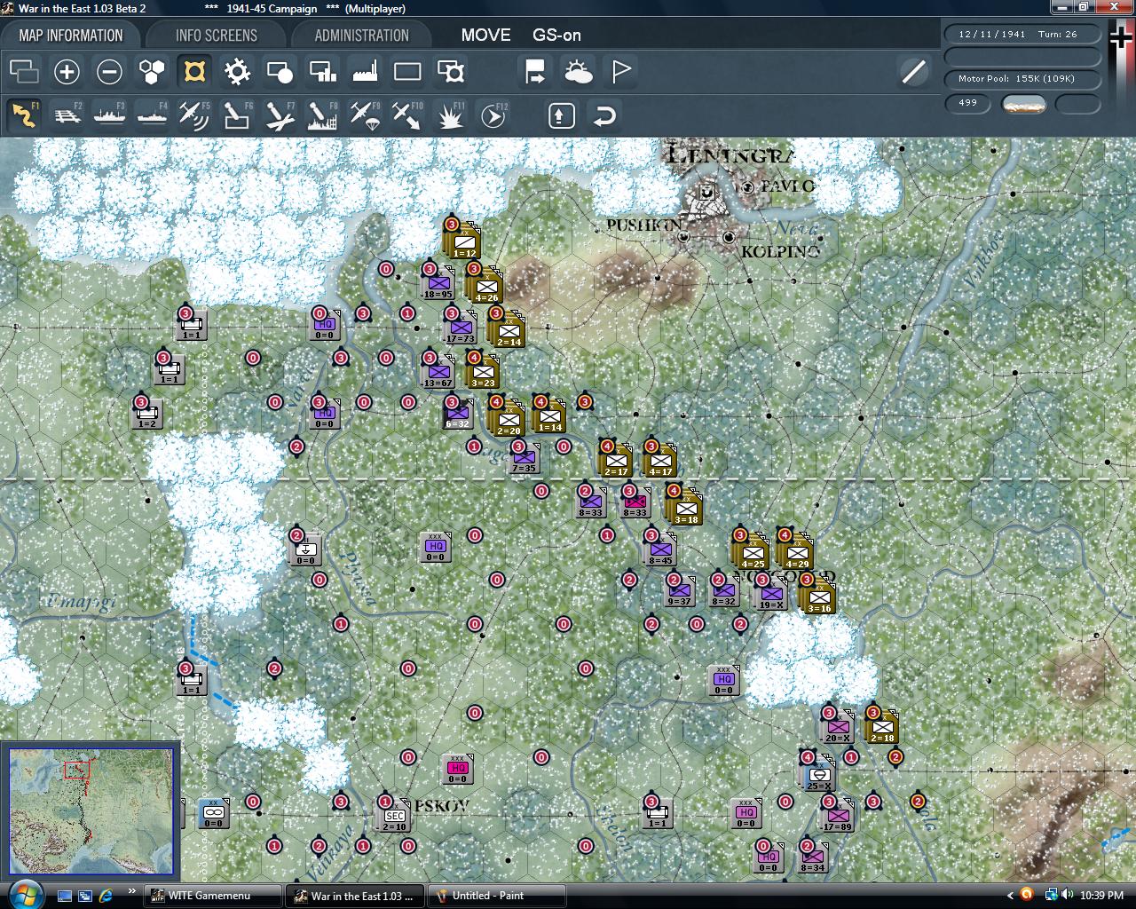
Task: End the turn with the up arrow icon
Action: pyautogui.click(x=560, y=115)
